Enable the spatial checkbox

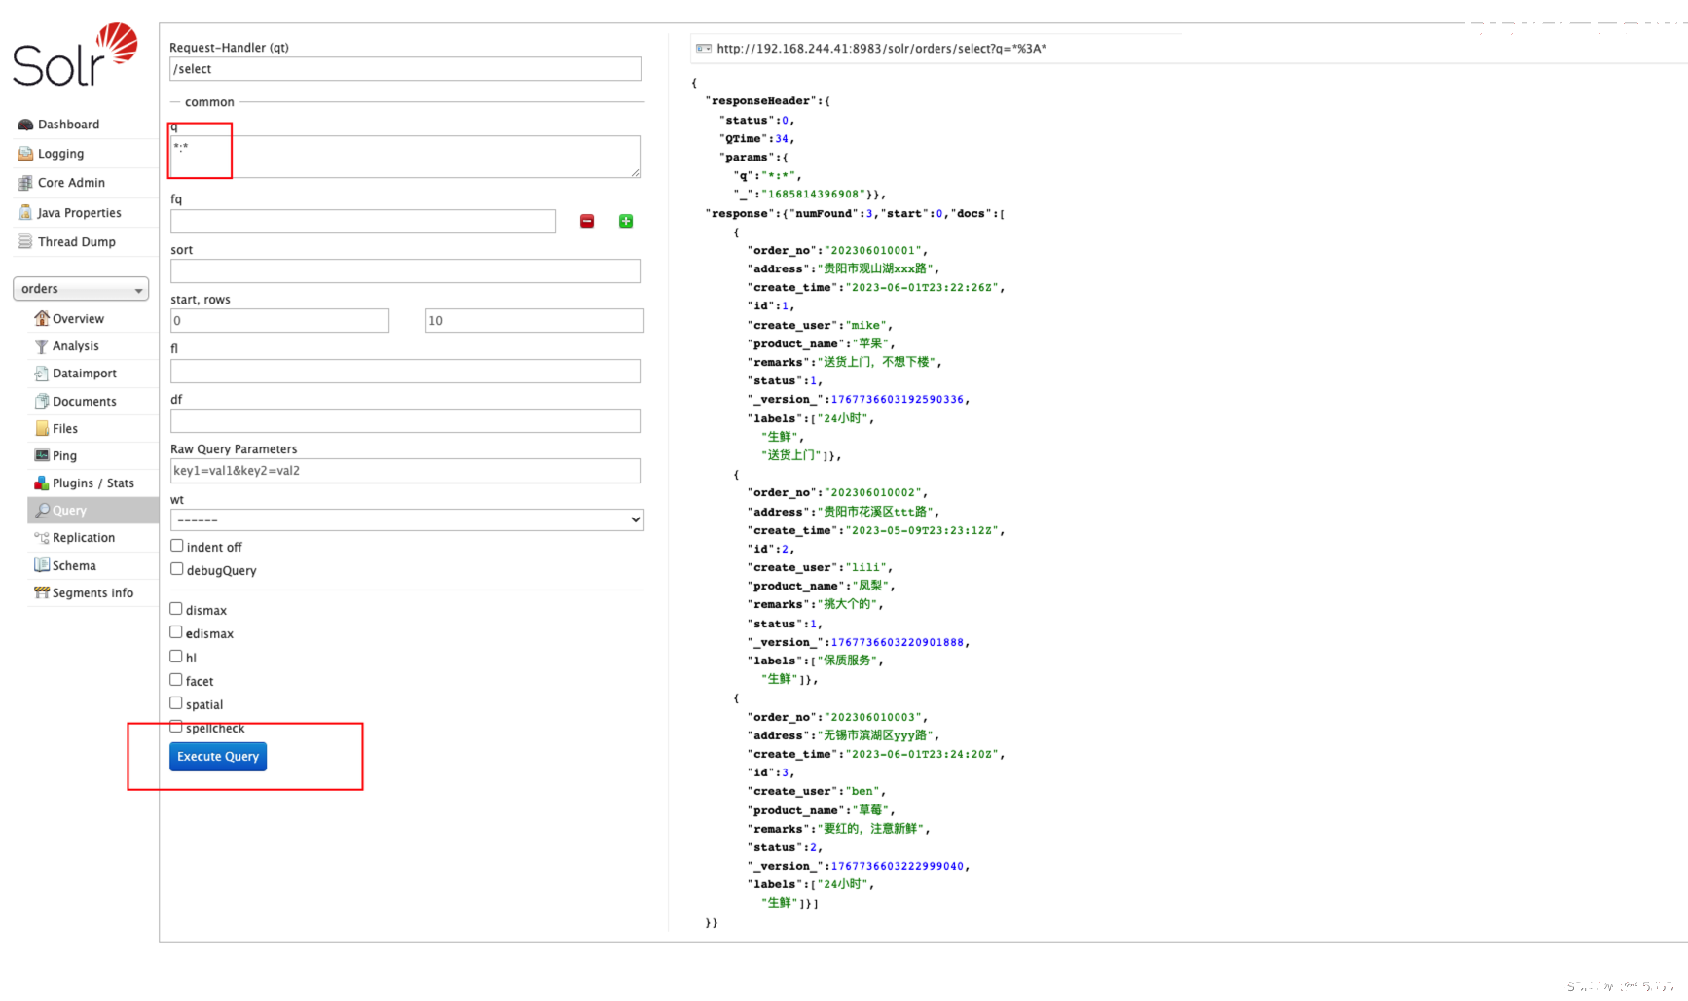tap(176, 703)
